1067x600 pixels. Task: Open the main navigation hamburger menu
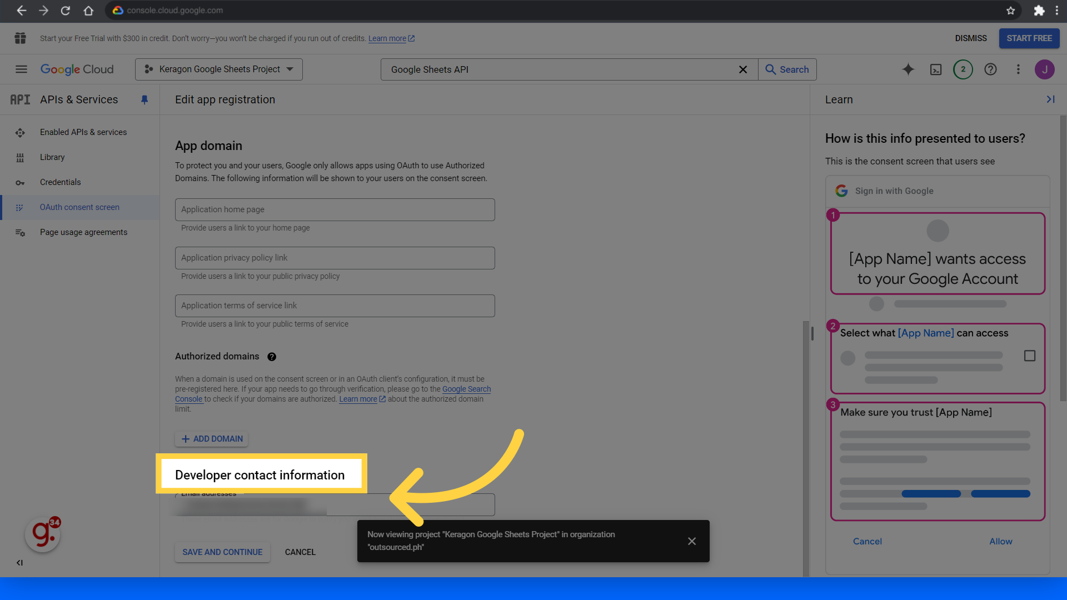point(21,69)
